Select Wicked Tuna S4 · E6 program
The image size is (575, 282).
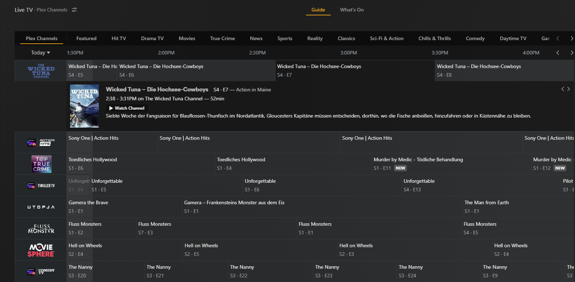pyautogui.click(x=196, y=71)
